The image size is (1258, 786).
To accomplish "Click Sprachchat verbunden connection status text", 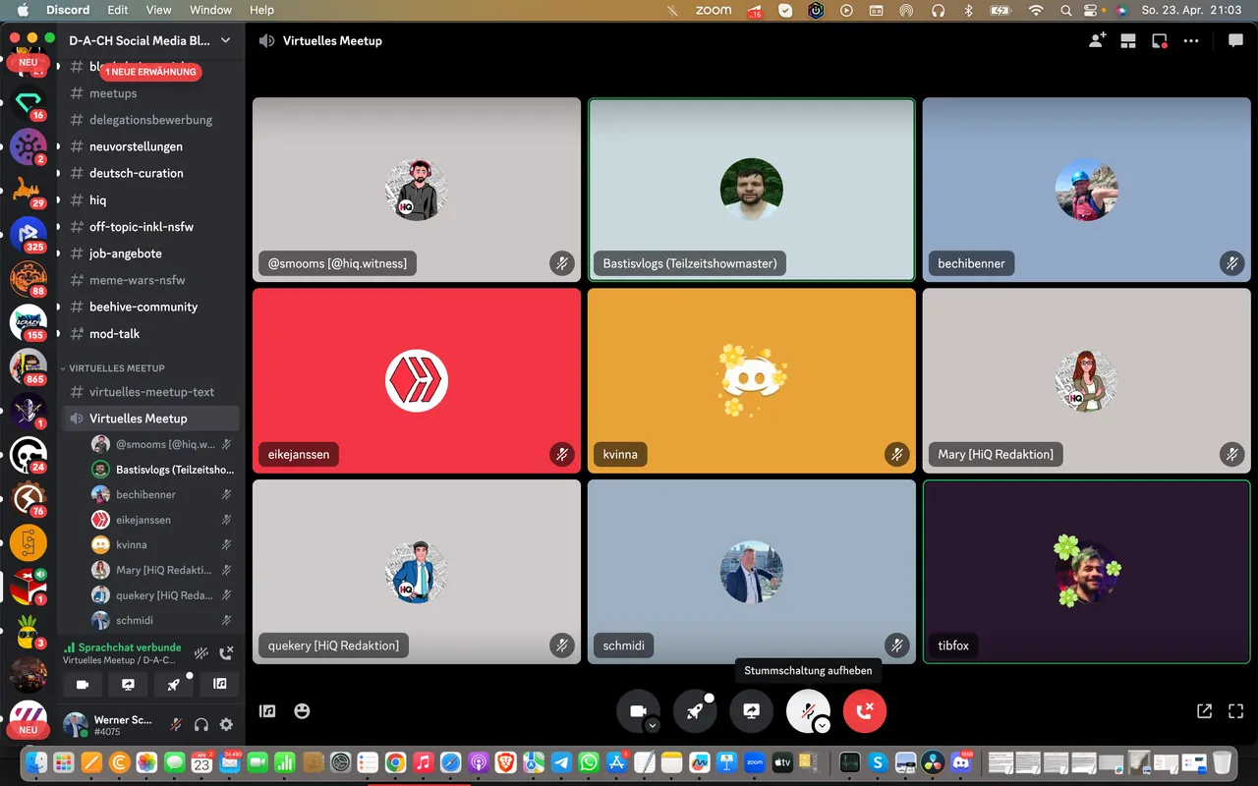I will (x=130, y=647).
